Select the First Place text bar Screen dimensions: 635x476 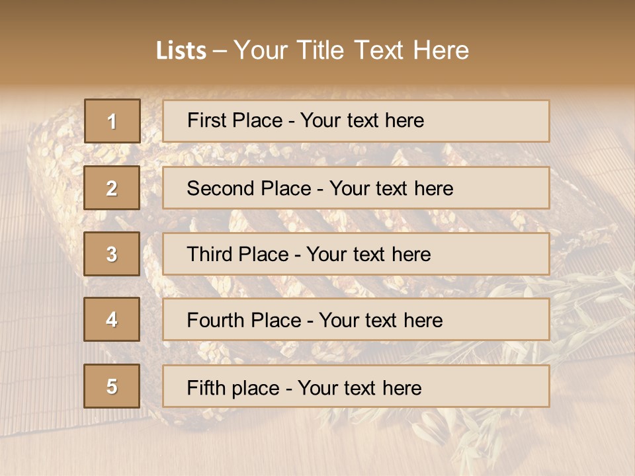tap(356, 121)
